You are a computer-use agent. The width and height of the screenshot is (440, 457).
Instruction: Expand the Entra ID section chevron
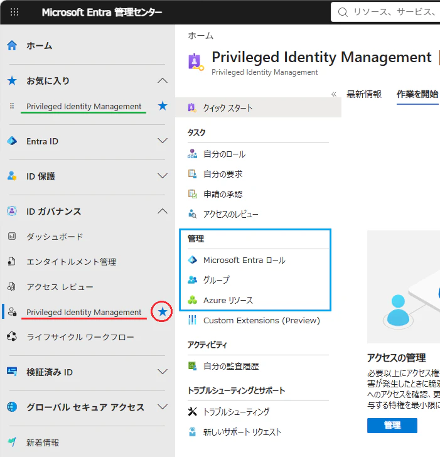pyautogui.click(x=163, y=141)
